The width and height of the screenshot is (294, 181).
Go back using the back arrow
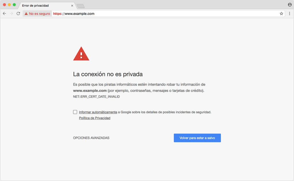[x=4, y=13]
